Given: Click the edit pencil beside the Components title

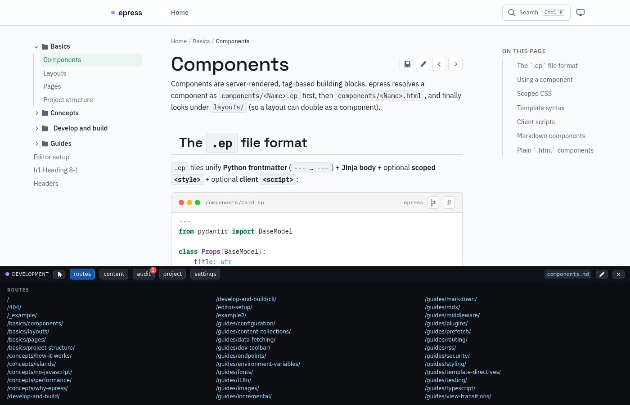Looking at the screenshot, I should (x=423, y=64).
